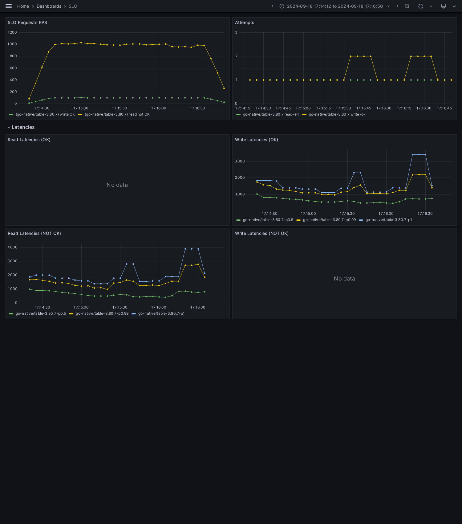
Task: Click Write Latencies (OK) panel title
Action: [257, 140]
